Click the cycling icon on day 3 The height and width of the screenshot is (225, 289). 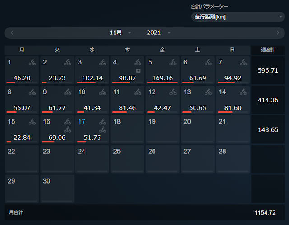[x=103, y=62]
